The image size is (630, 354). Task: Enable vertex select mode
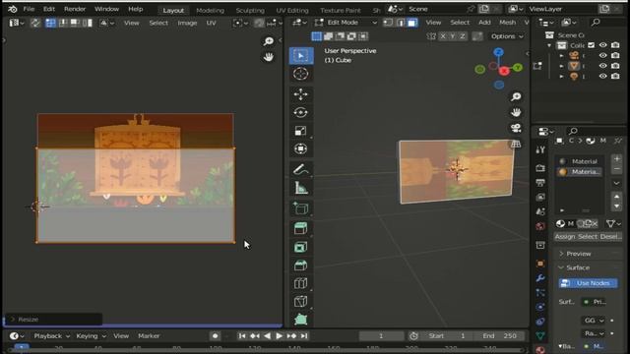388,23
